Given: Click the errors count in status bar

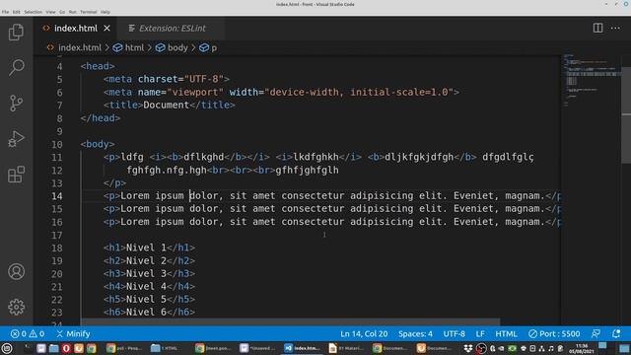Looking at the screenshot, I should [x=19, y=333].
